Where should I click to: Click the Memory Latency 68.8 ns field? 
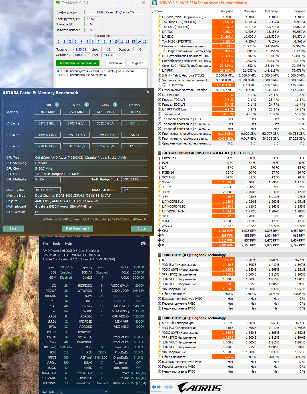click(135, 112)
